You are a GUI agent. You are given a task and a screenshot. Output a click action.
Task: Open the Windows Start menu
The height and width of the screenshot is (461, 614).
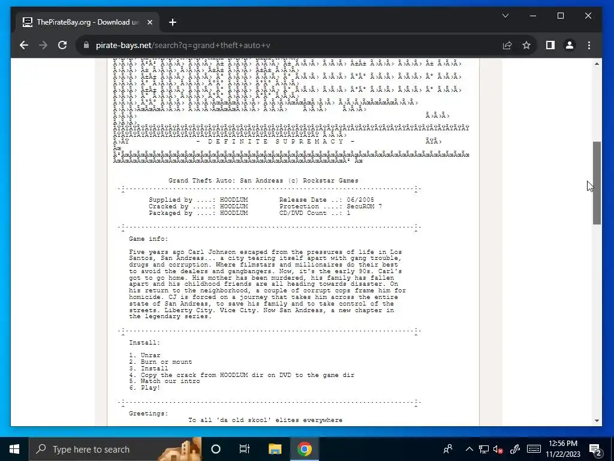[x=14, y=449]
